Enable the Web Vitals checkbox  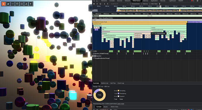[150, 4]
